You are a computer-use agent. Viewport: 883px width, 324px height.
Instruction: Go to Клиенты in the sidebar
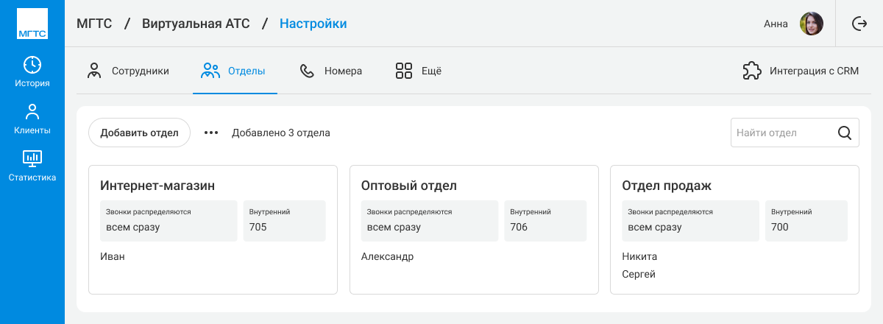pos(32,119)
